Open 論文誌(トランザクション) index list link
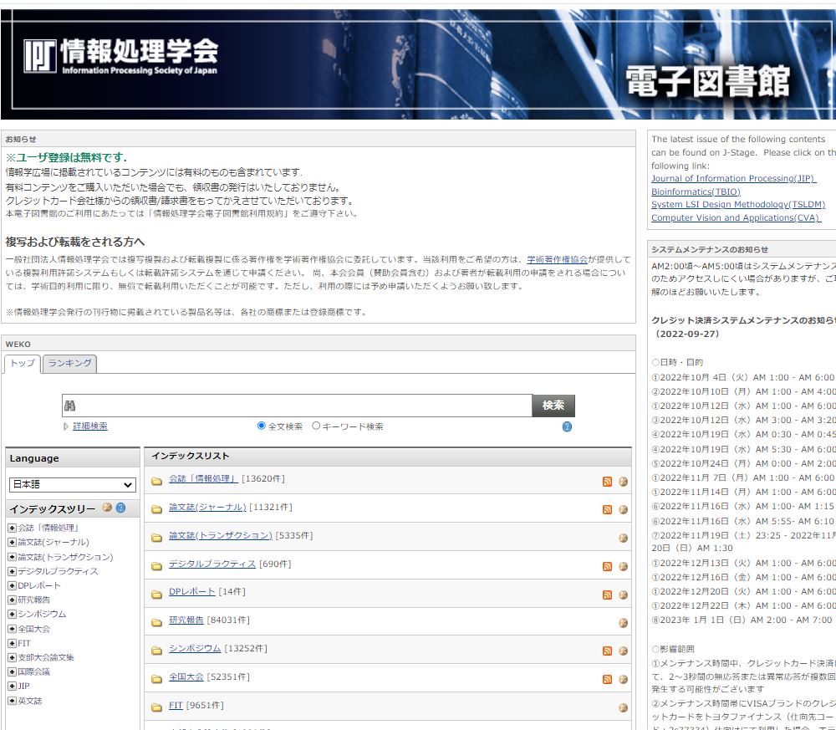 (x=220, y=535)
